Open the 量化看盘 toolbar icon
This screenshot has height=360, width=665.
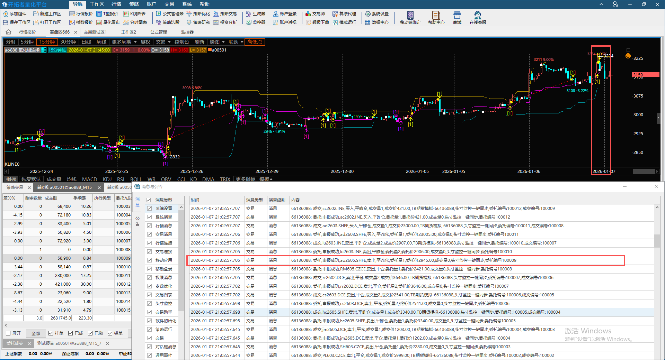(x=99, y=22)
